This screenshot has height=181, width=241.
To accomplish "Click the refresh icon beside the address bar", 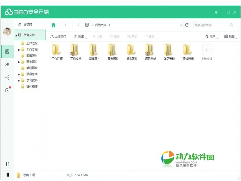I will coord(187,25).
